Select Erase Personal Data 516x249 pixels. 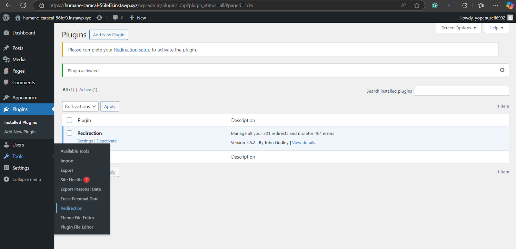point(79,199)
